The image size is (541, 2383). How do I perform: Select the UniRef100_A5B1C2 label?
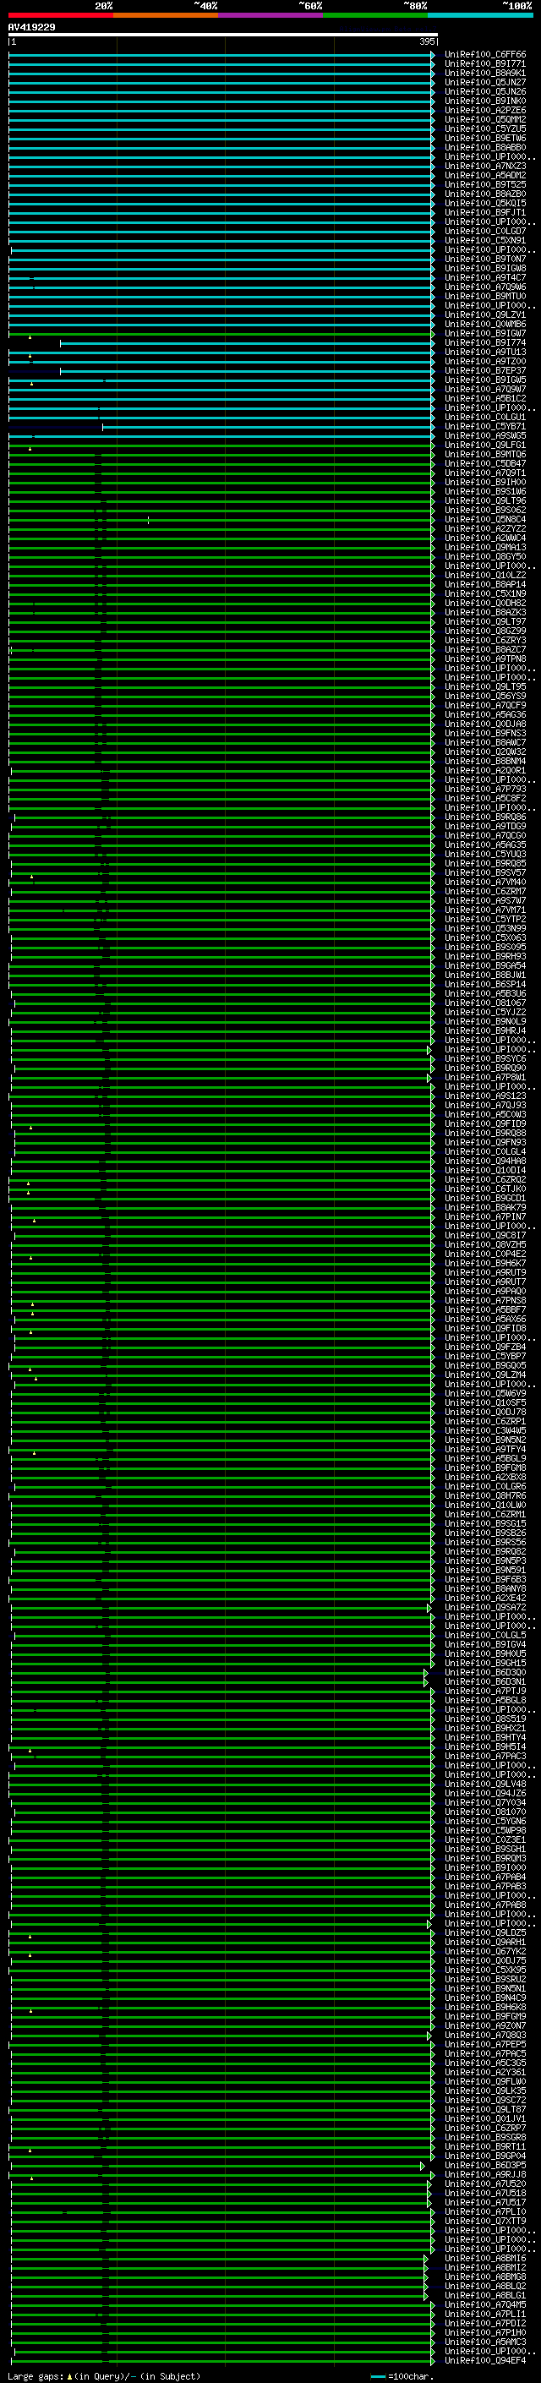[484, 398]
